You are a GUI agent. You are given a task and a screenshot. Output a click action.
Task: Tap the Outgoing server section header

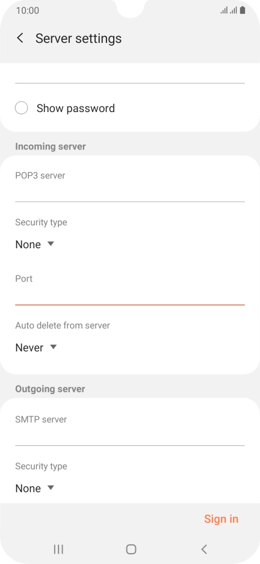(x=50, y=389)
